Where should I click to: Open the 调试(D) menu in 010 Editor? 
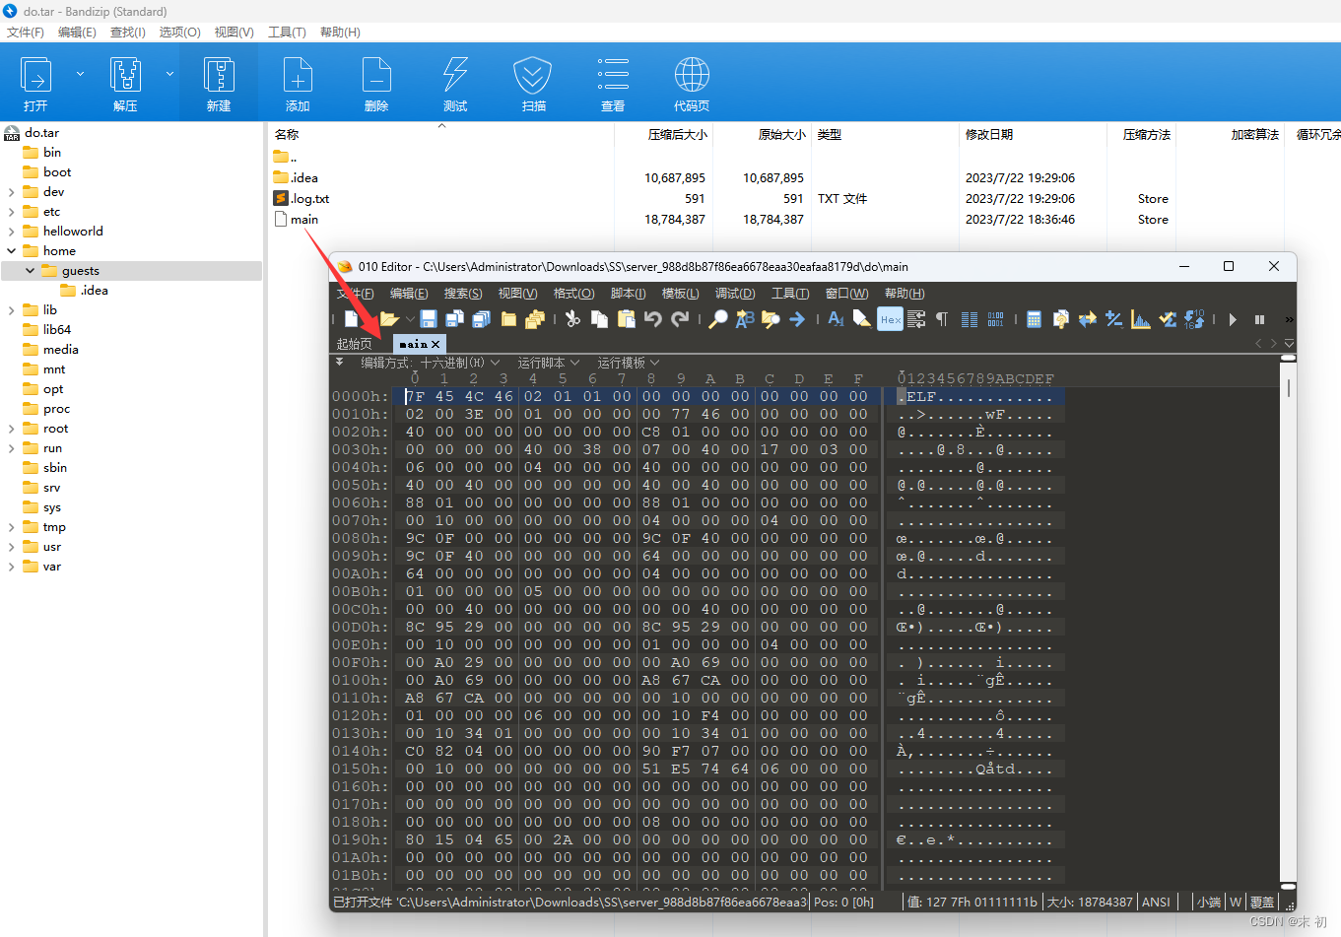(735, 294)
